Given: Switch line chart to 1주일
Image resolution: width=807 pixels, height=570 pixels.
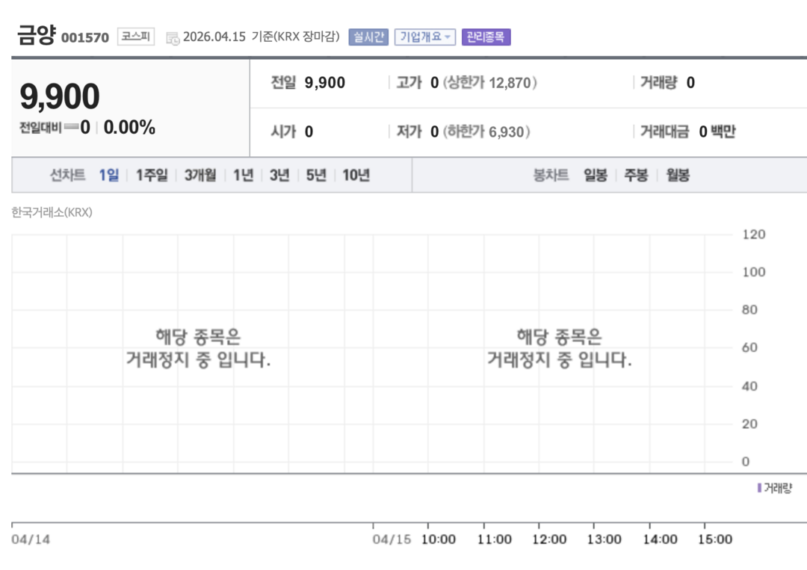Looking at the screenshot, I should click(x=152, y=176).
